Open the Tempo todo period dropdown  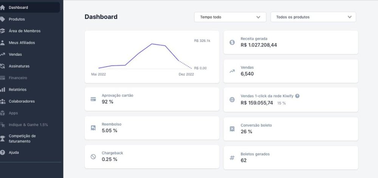point(230,17)
